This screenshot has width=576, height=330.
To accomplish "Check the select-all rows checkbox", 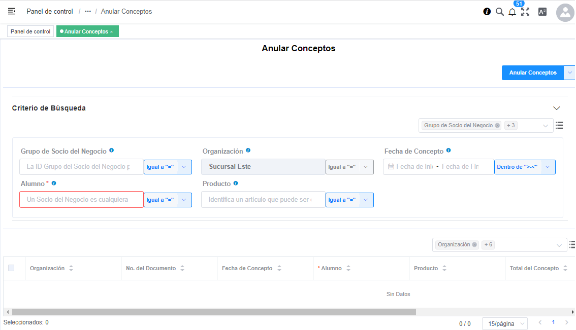I will pyautogui.click(x=11, y=268).
